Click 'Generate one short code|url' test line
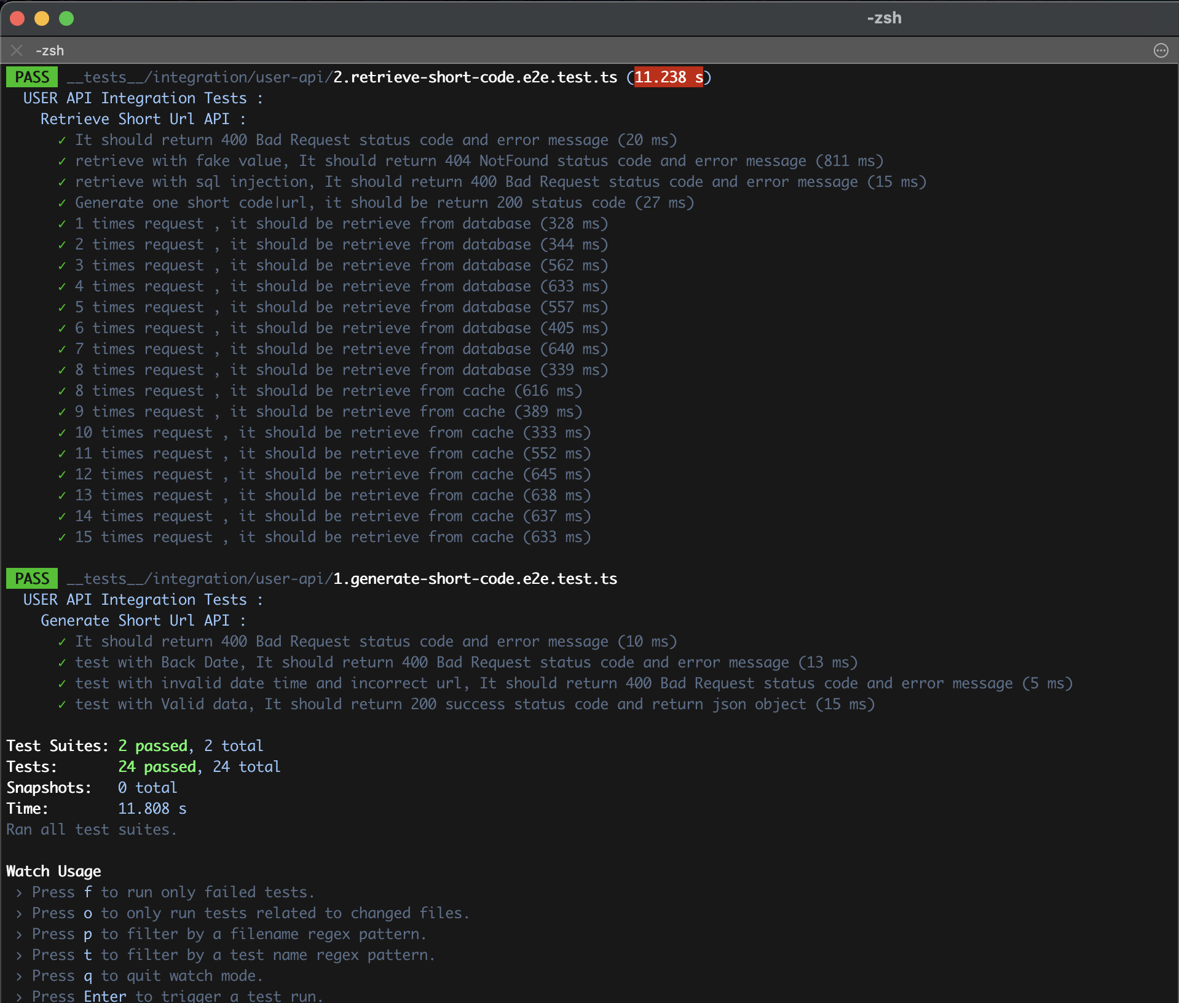This screenshot has width=1179, height=1003. (376, 202)
